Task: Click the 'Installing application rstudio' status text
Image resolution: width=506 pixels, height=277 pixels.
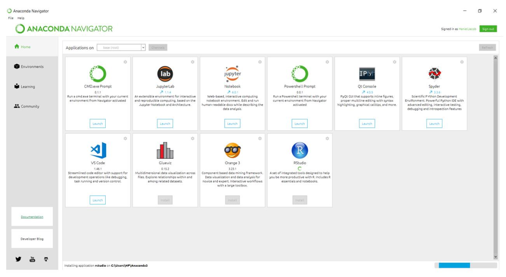Action: pos(106,266)
